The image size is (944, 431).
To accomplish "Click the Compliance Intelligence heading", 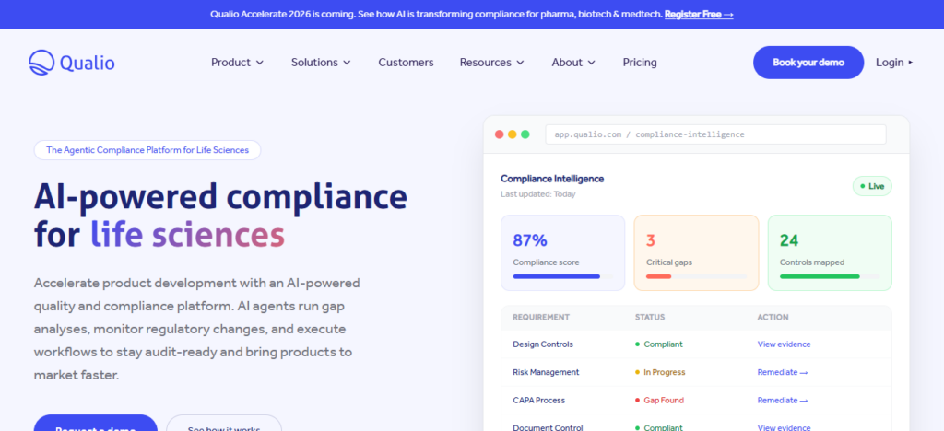I will coord(552,179).
